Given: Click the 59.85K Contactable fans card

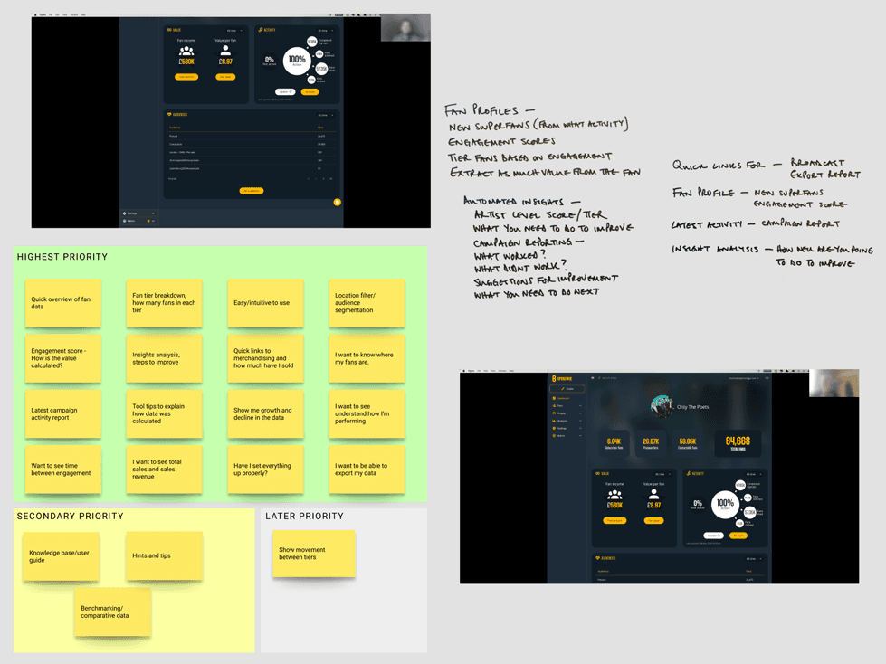Looking at the screenshot, I should (688, 443).
